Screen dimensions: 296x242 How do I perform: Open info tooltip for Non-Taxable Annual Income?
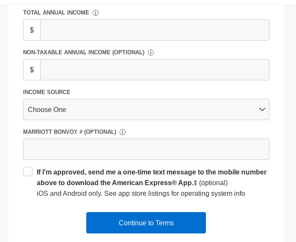151,53
